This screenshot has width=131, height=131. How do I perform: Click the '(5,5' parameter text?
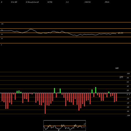(67, 2)
